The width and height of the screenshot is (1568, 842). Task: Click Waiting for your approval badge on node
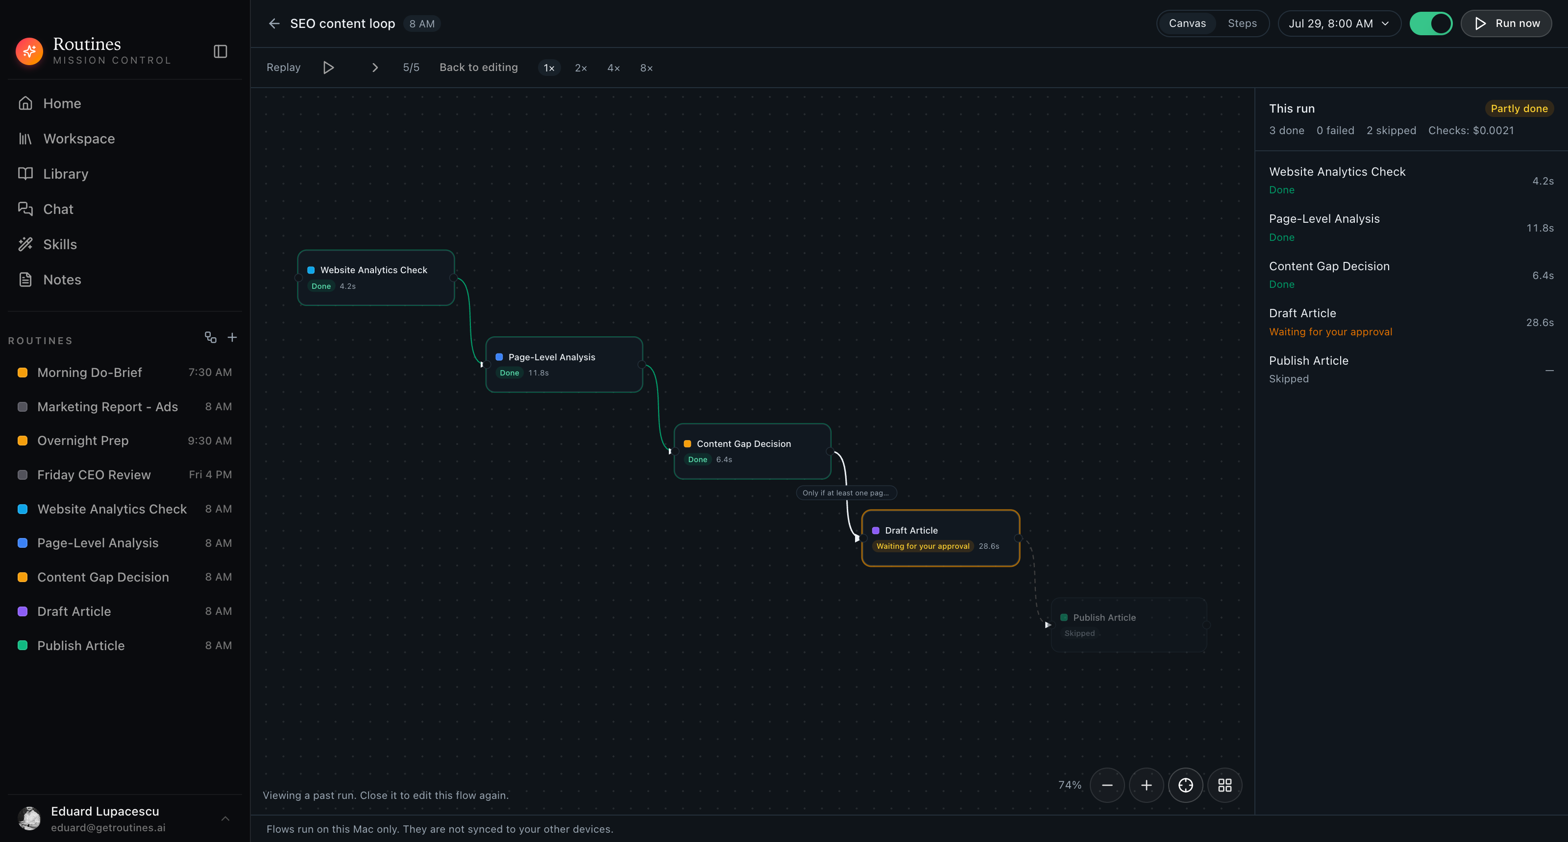click(923, 546)
